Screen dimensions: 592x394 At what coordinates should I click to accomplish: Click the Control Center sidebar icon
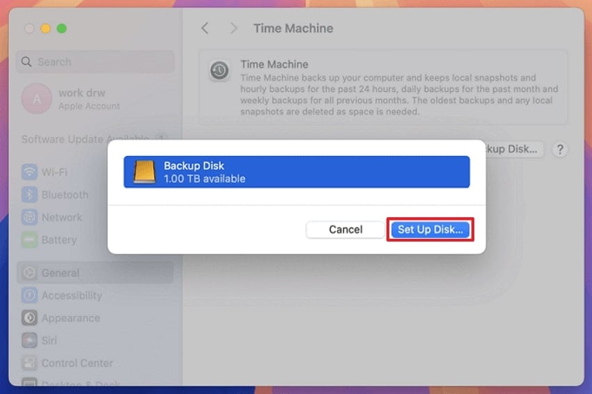click(29, 363)
